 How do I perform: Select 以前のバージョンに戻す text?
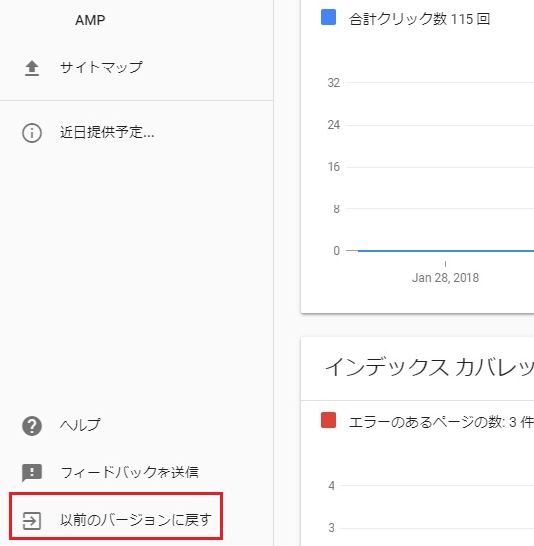click(135, 520)
